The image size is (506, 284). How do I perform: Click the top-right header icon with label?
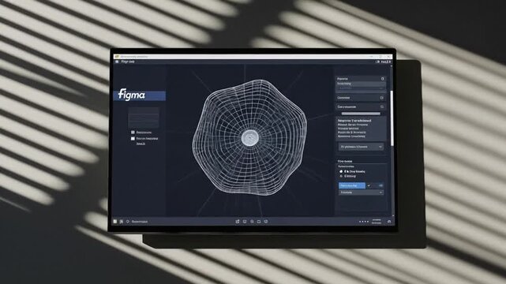[x=384, y=62]
